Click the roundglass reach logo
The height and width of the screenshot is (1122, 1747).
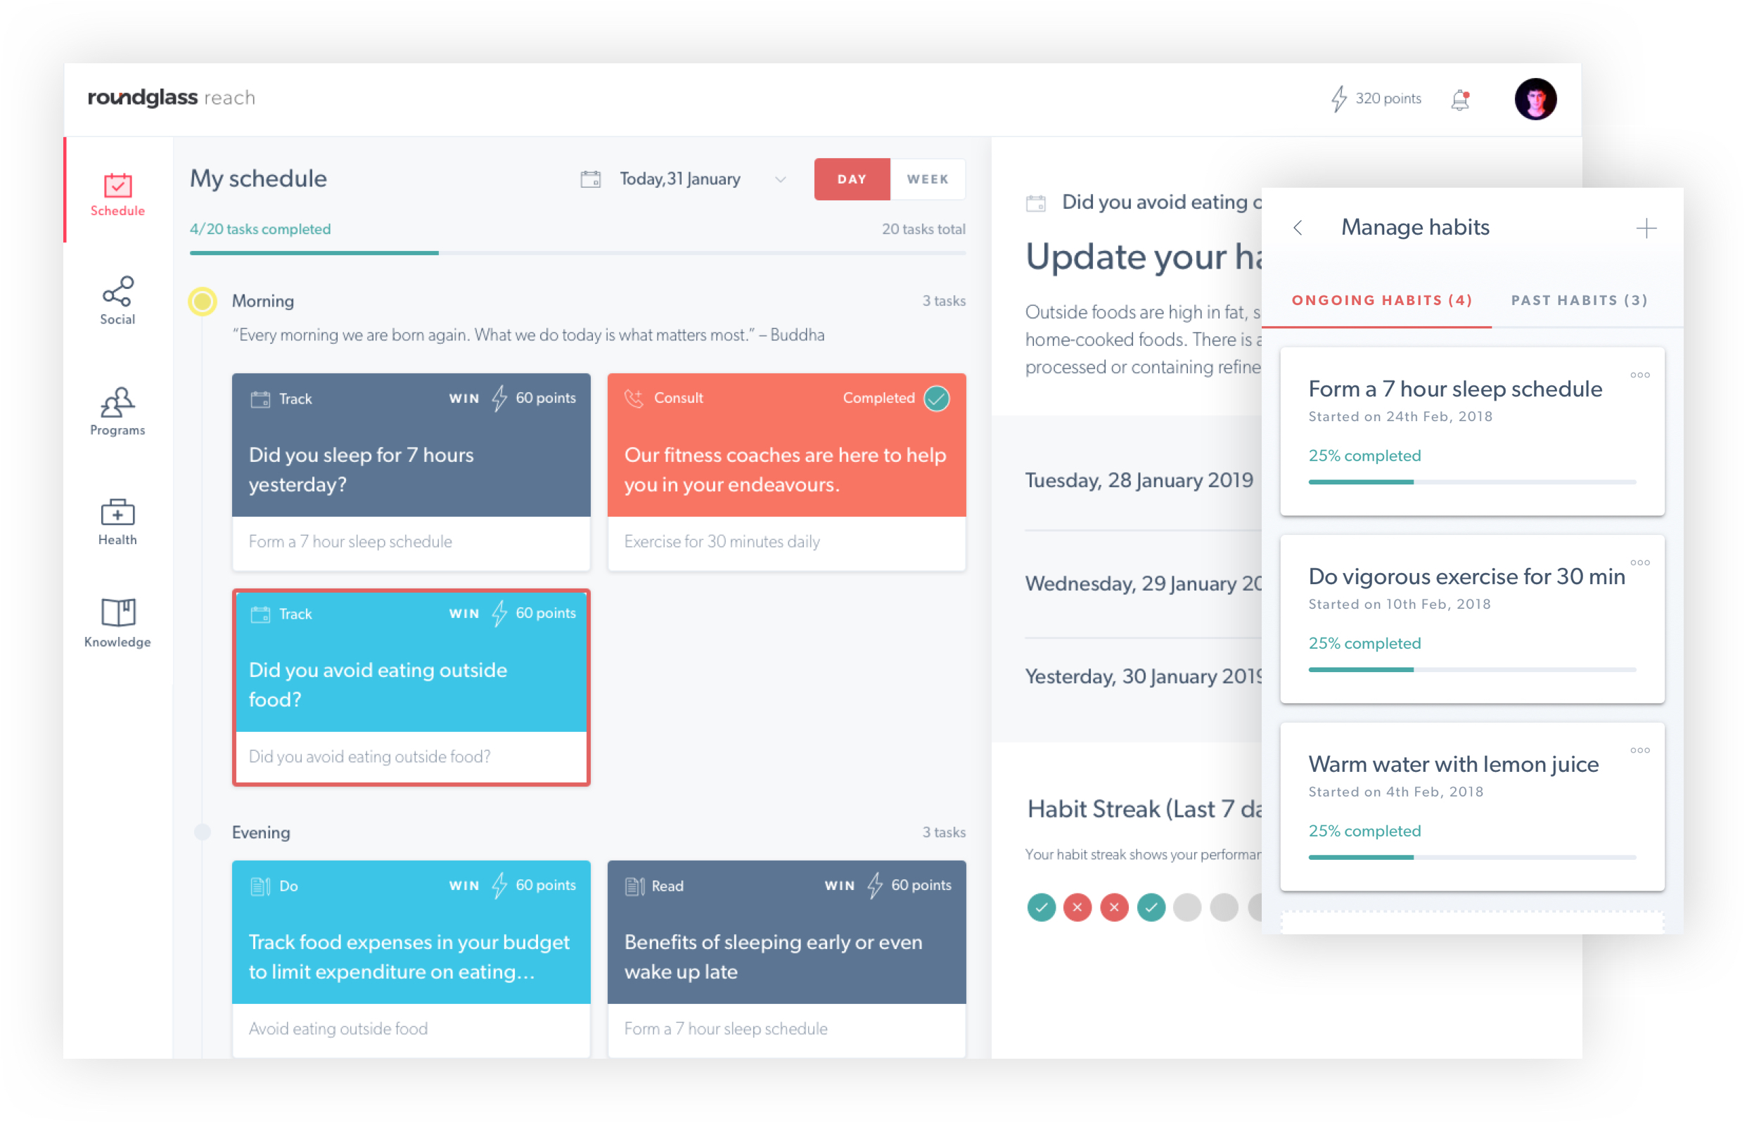pos(172,98)
